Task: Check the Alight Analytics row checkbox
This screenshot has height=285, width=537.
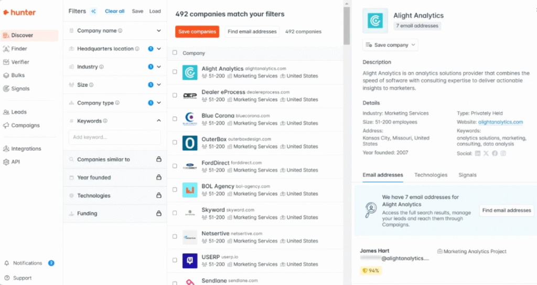Action: click(175, 72)
